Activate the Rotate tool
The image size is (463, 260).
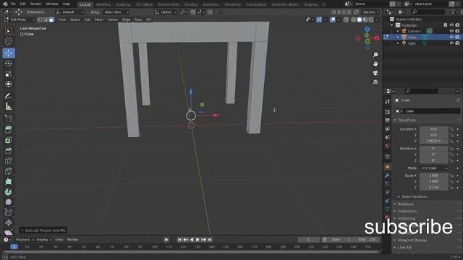pos(8,64)
